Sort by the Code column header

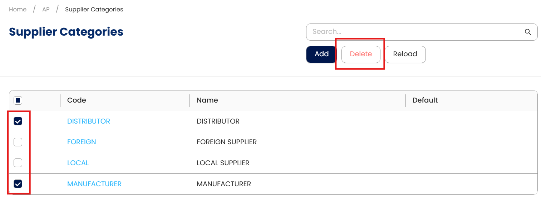tap(77, 100)
